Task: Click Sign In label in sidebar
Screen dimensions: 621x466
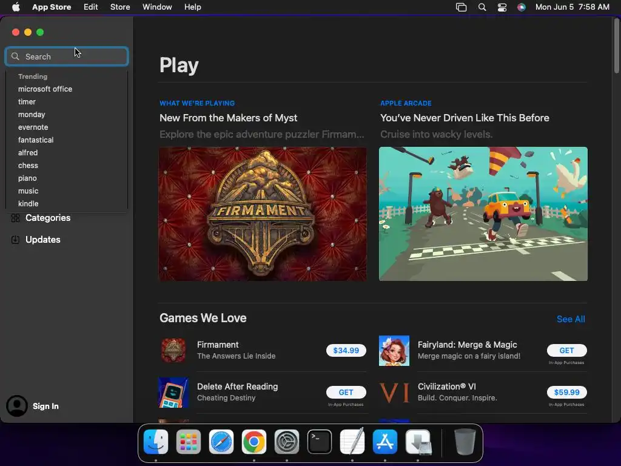Action: pyautogui.click(x=45, y=406)
